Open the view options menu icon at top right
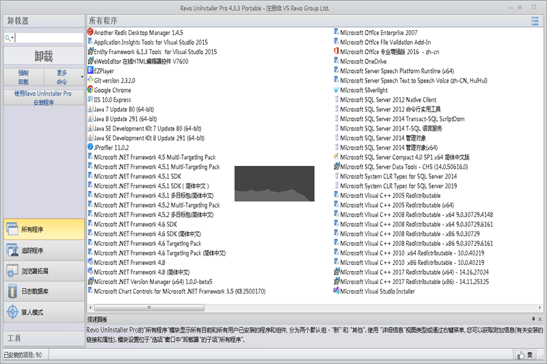This screenshot has width=547, height=364. (x=535, y=21)
